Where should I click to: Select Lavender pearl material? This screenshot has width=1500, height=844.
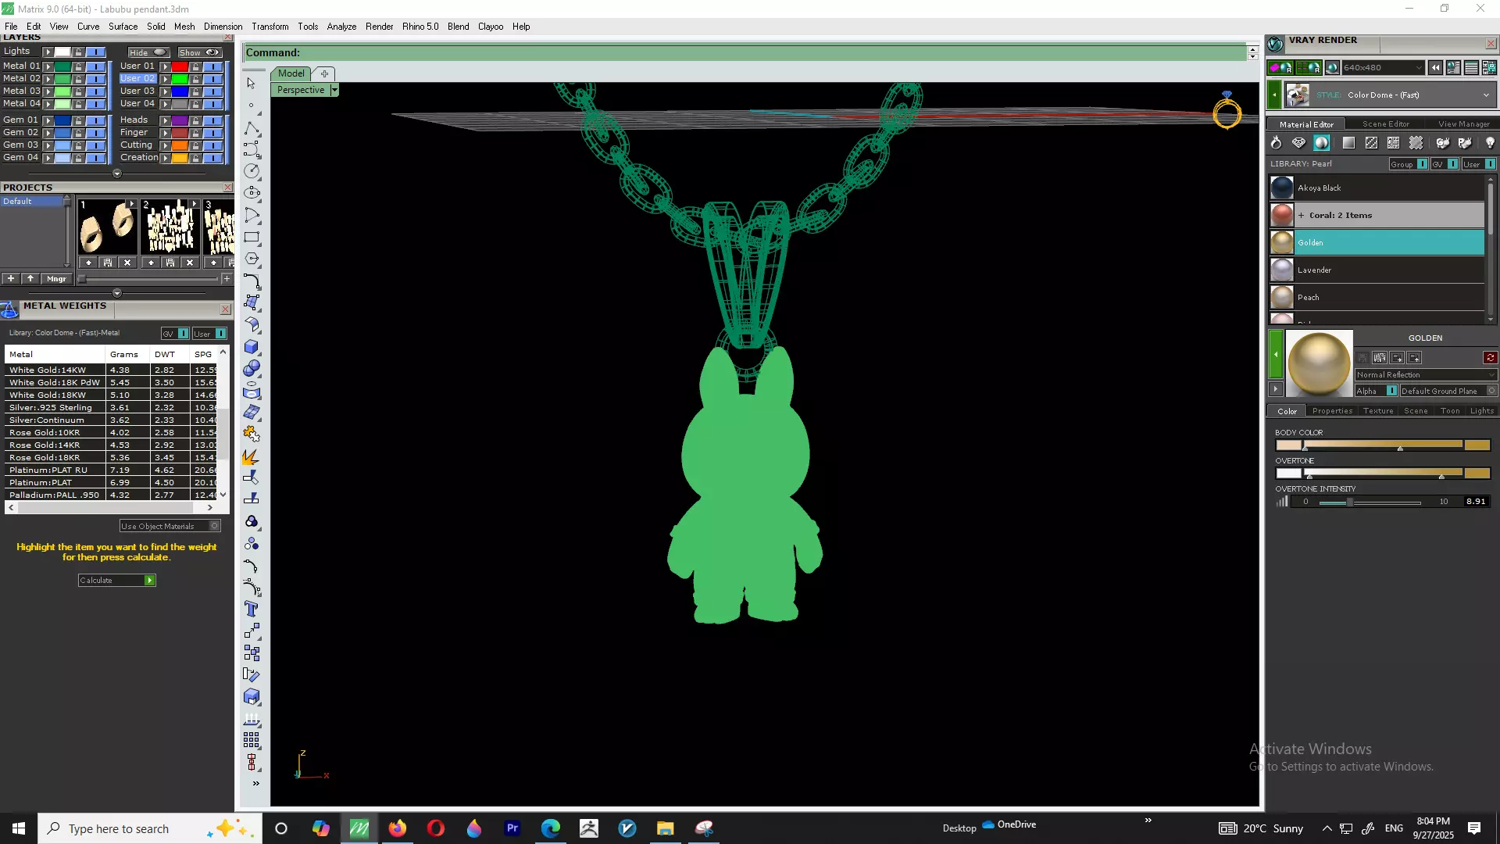(x=1377, y=270)
